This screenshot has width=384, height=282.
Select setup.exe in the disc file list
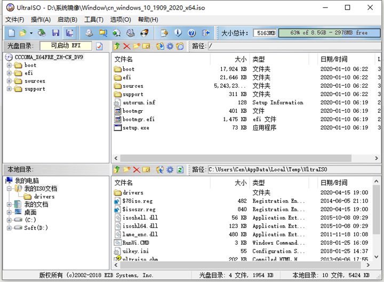tap(136, 128)
